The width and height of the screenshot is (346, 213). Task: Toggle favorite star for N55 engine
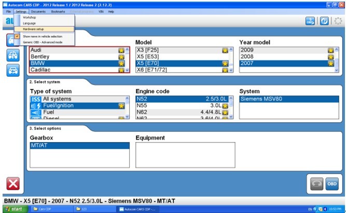(225, 106)
